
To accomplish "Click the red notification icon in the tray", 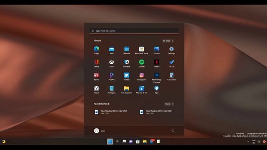I will click(264, 142).
